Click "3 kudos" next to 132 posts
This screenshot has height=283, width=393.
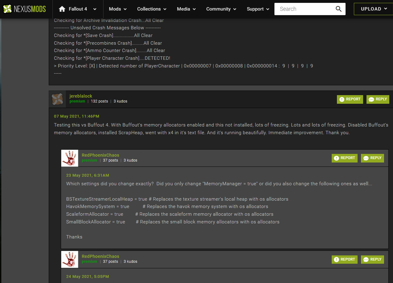pyautogui.click(x=120, y=101)
